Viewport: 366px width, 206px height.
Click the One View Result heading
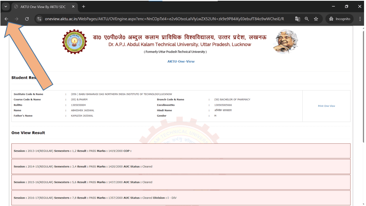coord(28,133)
